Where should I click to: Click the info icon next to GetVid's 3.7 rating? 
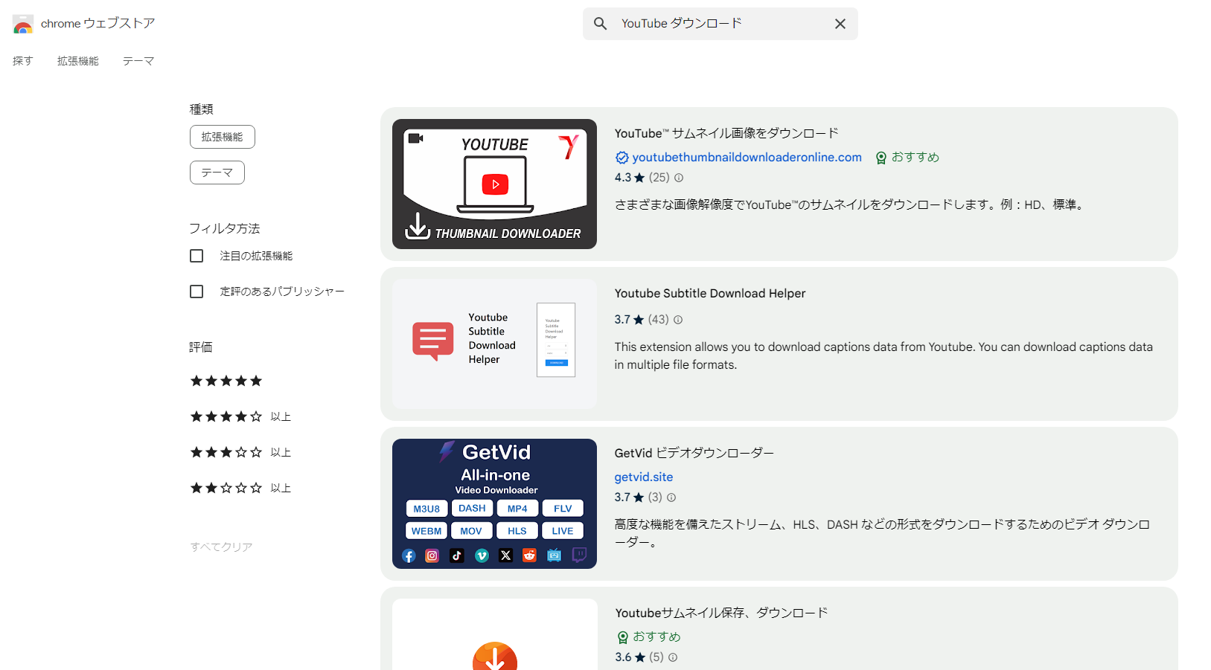[x=671, y=497]
